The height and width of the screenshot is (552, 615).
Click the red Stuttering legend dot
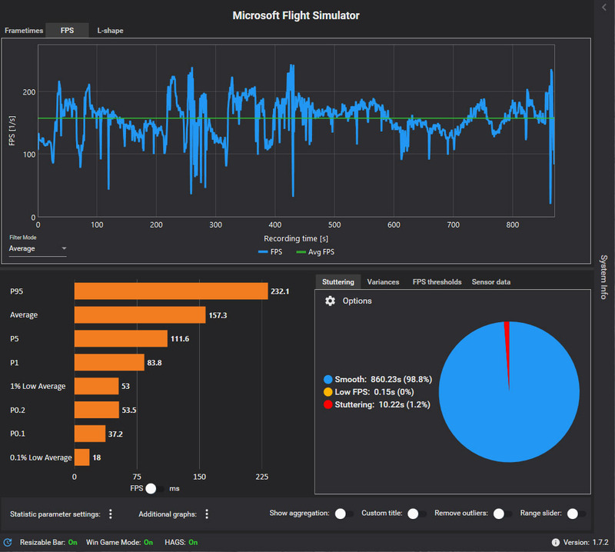(x=328, y=404)
